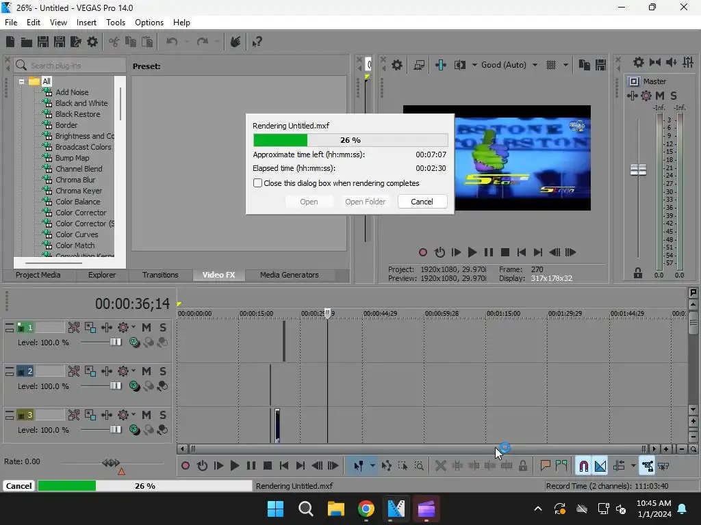Mute track 2
Viewport: 701px width, 525px height.
coord(146,371)
